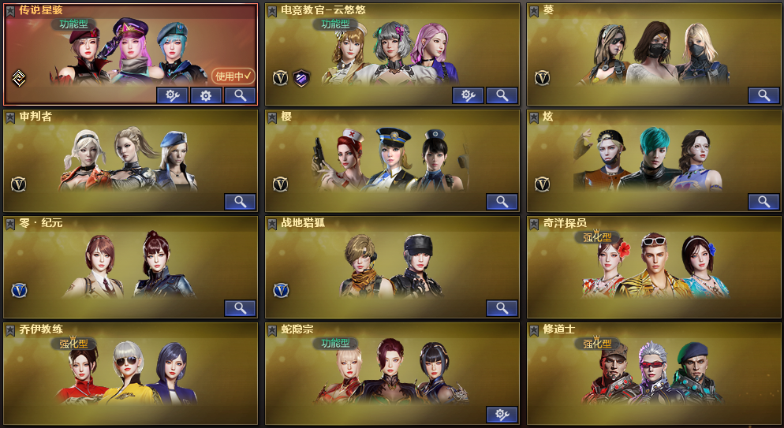
Task: Select the 乔伊教练 character card
Action: point(130,374)
